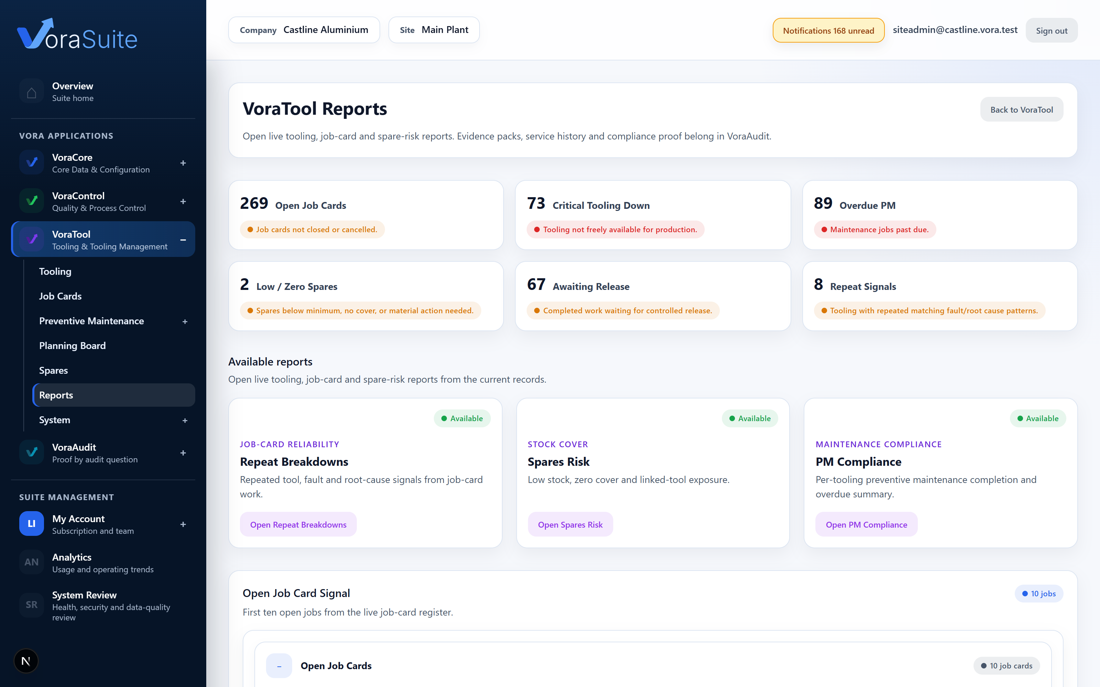1100x687 pixels.
Task: Click Open Repeat Breakdowns
Action: point(298,524)
